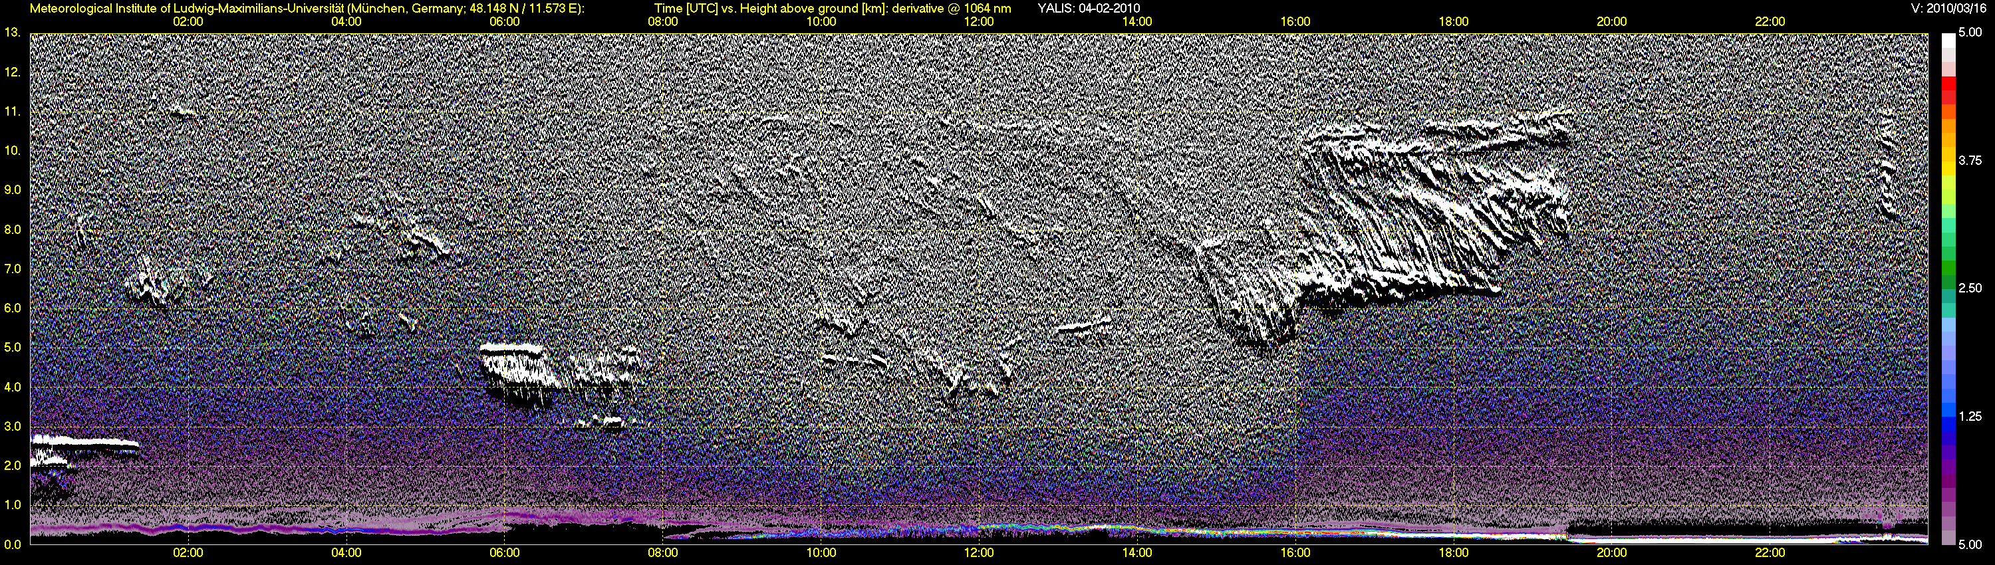Click the 02:00 tick on the top time axis
1995x565 pixels.
coord(188,22)
